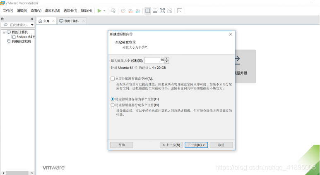
Task: Click the 取消 cancel button
Action: click(x=221, y=145)
